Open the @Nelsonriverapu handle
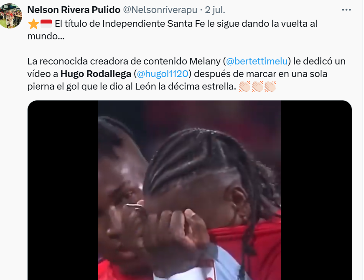This screenshot has height=280, width=364. (160, 10)
